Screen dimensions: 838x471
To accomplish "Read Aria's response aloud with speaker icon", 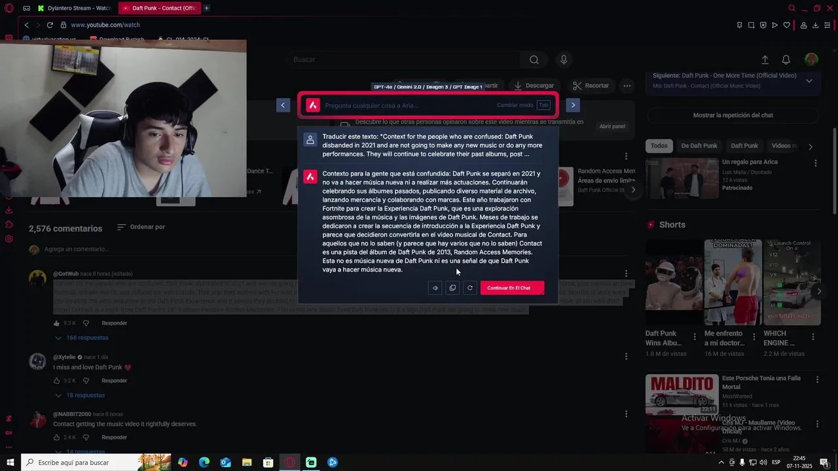I will (435, 288).
